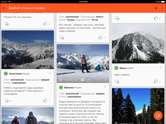
Task: Open Иришка's photo of woman on slope
Action: [83, 63]
